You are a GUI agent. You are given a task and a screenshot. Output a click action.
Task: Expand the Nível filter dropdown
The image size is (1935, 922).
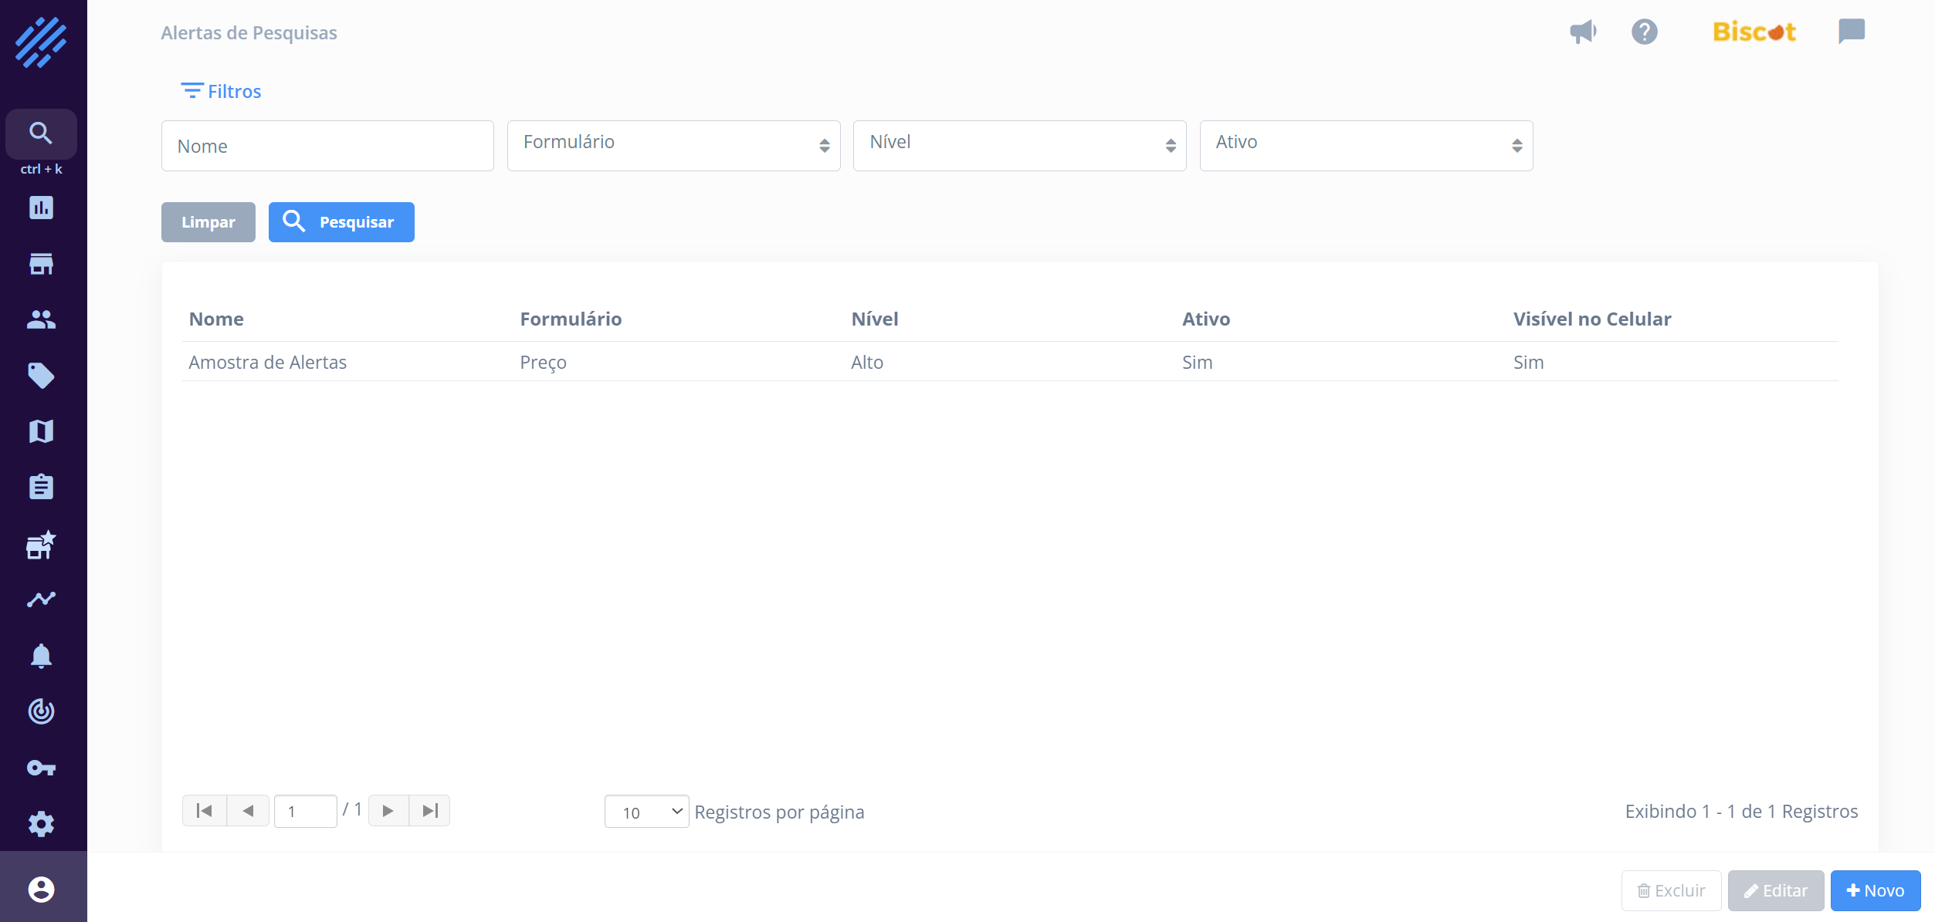click(x=1019, y=145)
